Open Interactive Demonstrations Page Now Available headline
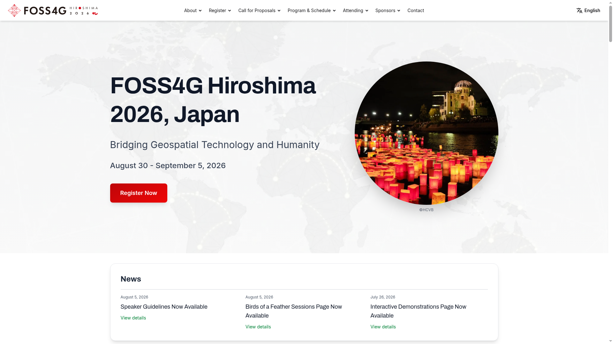 (418, 311)
